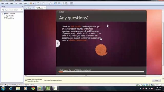Viewport: 164px width, 92px height.
Task: Open the Windows Start menu
Action: [x=3, y=88]
